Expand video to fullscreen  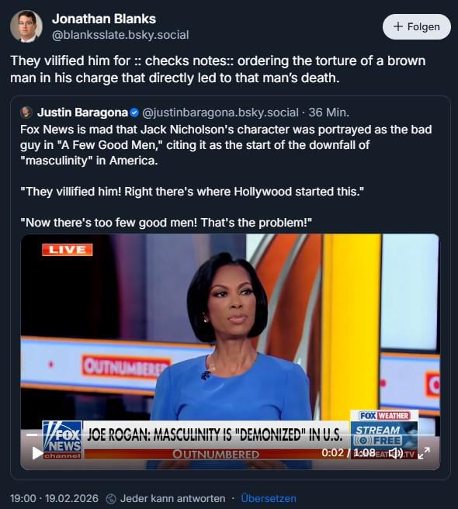pos(424,452)
